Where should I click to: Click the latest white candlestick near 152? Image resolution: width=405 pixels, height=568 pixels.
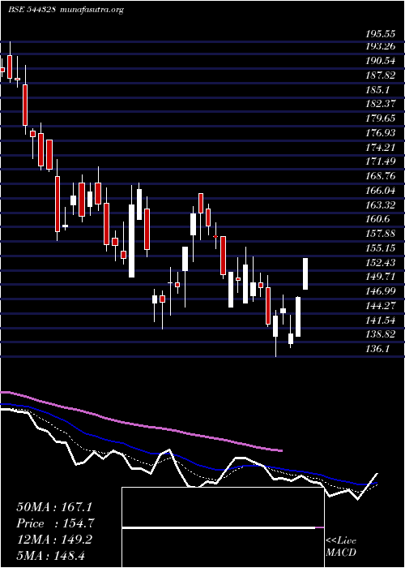coord(305,274)
